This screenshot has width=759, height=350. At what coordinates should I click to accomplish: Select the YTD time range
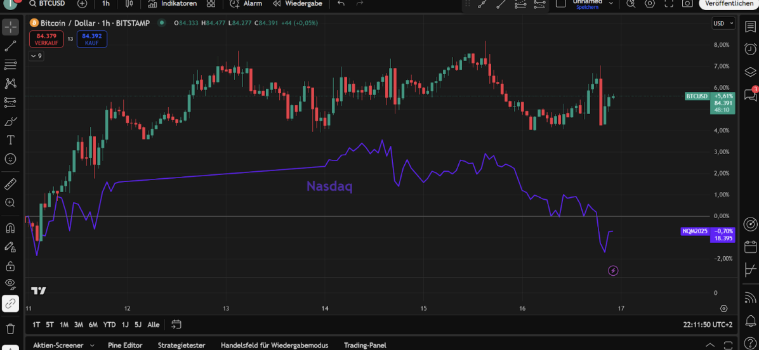point(109,325)
